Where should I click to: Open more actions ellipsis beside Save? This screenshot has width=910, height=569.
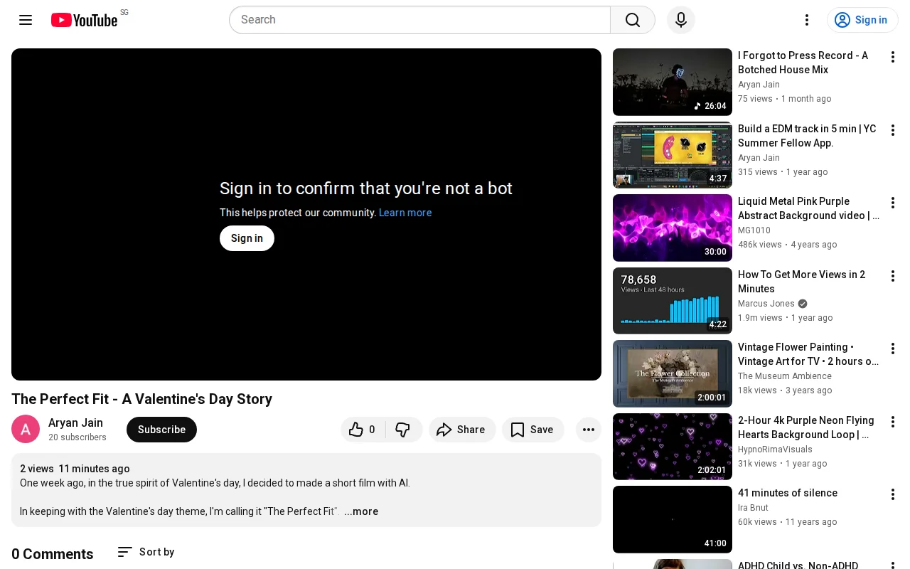(x=589, y=430)
